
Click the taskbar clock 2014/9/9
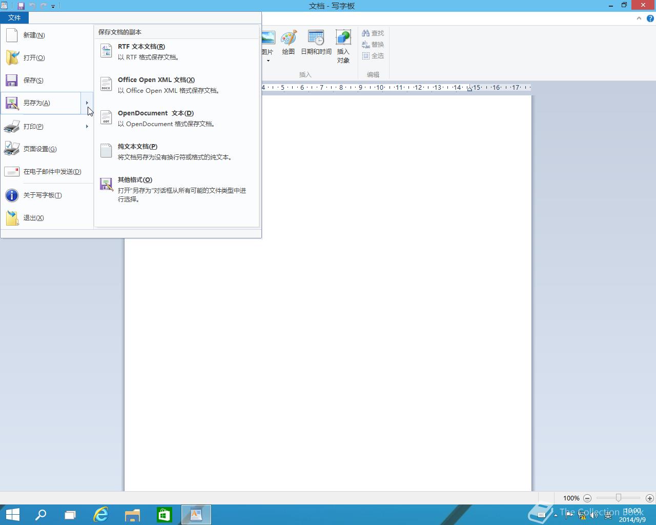click(x=632, y=515)
